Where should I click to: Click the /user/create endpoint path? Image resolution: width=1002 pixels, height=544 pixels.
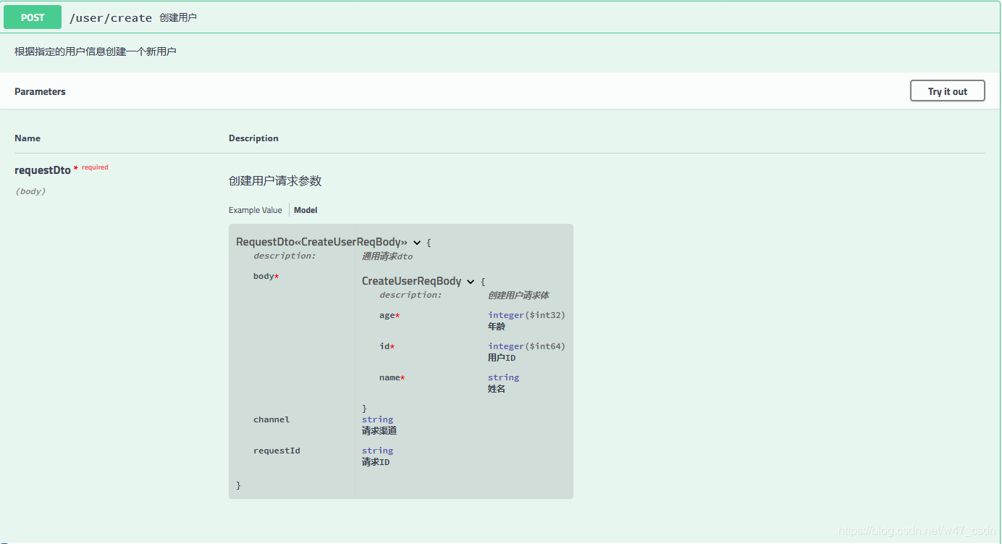click(111, 18)
